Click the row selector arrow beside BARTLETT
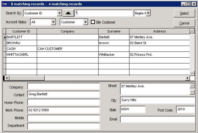The width and height of the screenshot is (198, 133). [x=4, y=37]
